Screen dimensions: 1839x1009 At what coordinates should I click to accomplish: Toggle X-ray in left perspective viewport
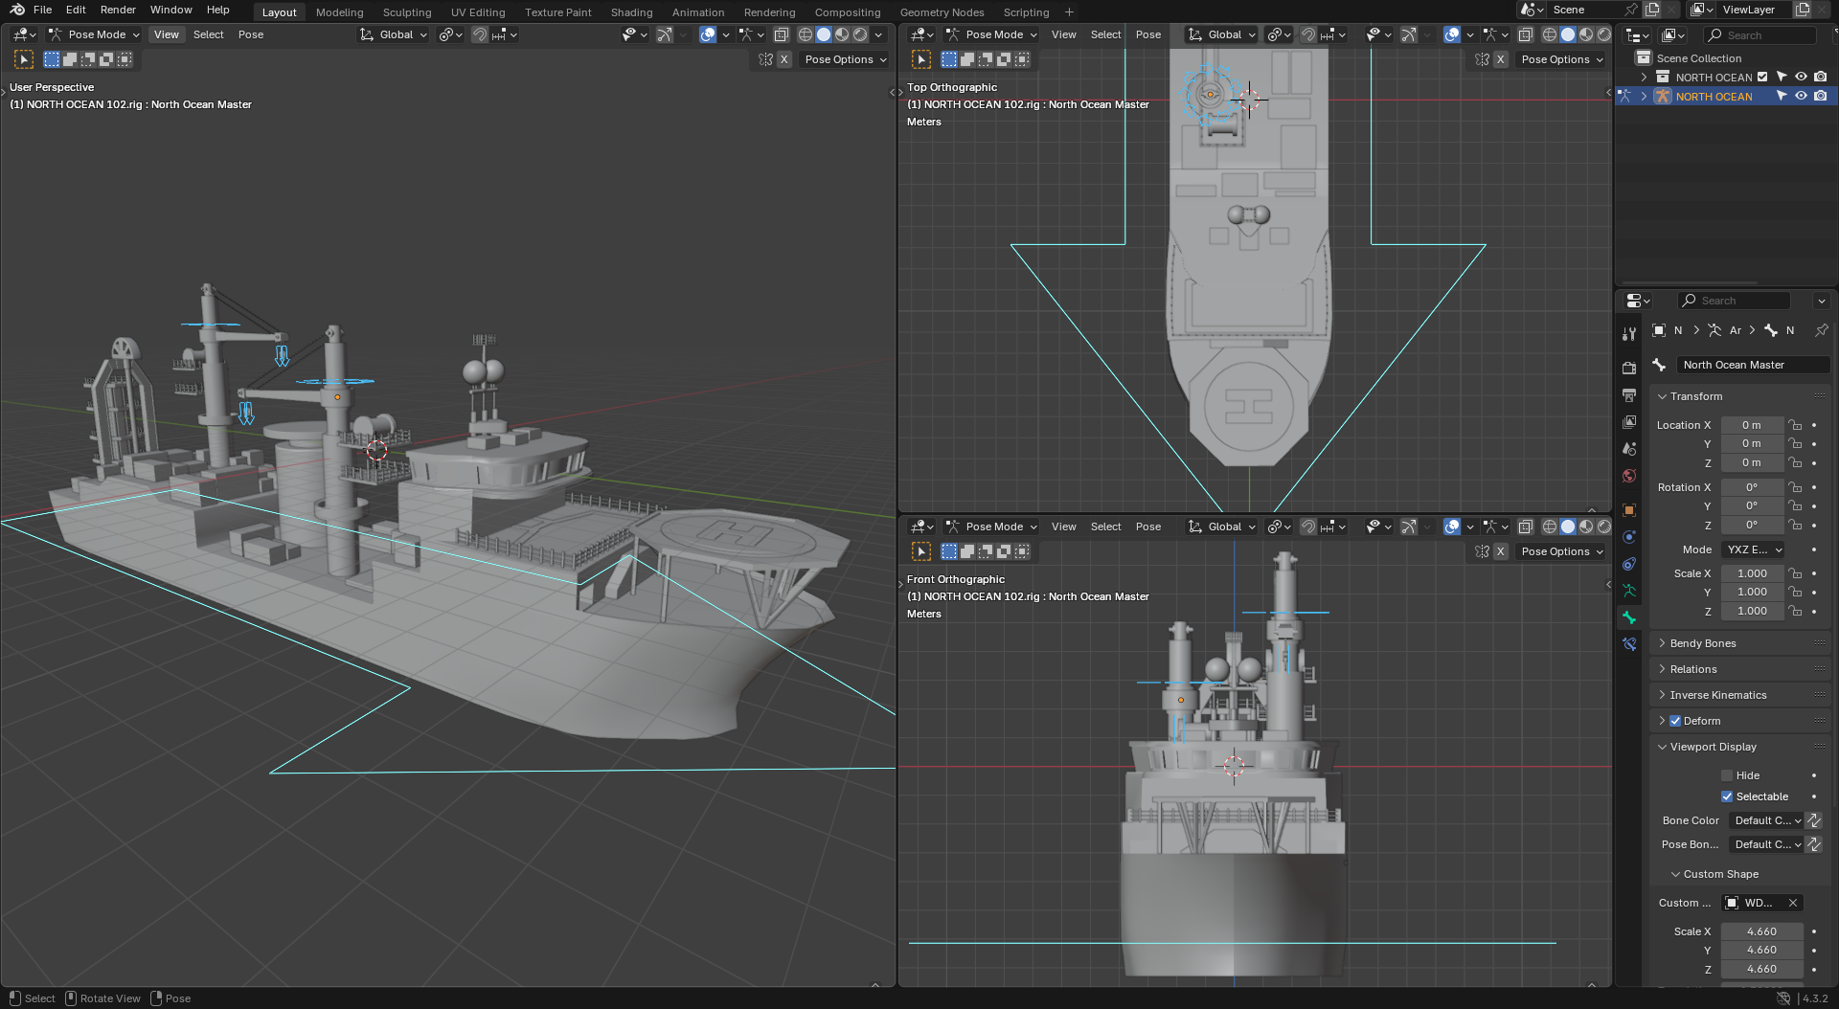pos(782,34)
